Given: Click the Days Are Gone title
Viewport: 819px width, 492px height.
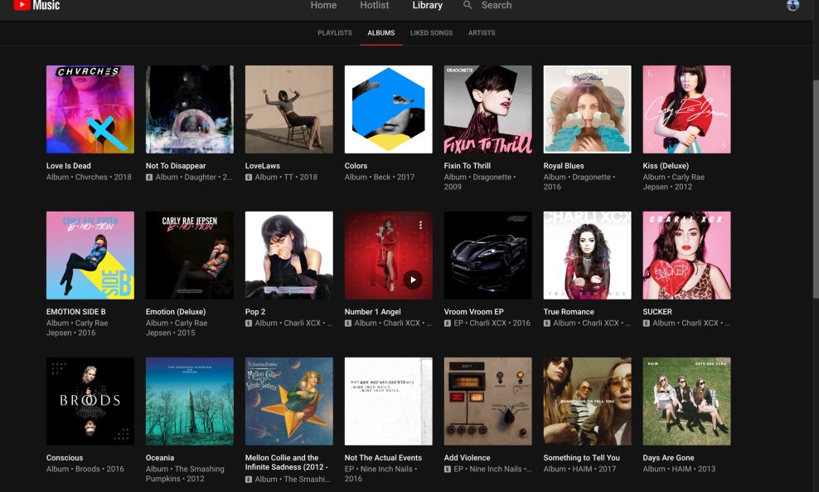Looking at the screenshot, I should [668, 457].
